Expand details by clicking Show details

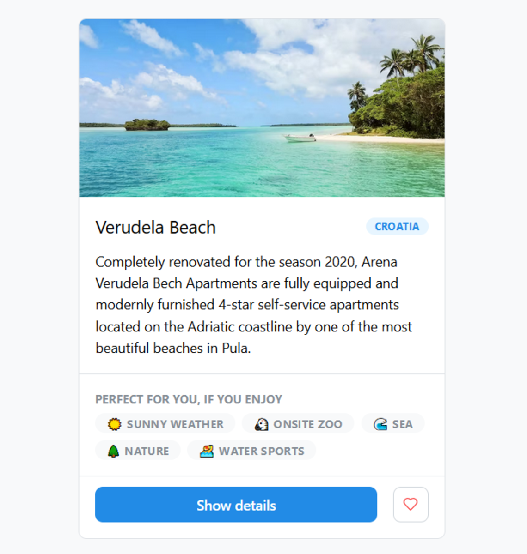tap(236, 505)
